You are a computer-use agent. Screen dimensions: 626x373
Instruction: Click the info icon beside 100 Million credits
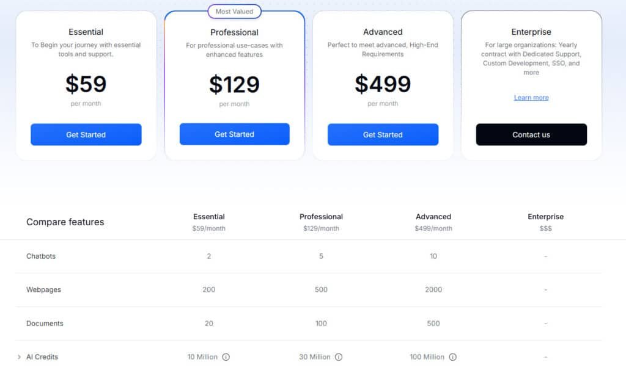pos(452,357)
